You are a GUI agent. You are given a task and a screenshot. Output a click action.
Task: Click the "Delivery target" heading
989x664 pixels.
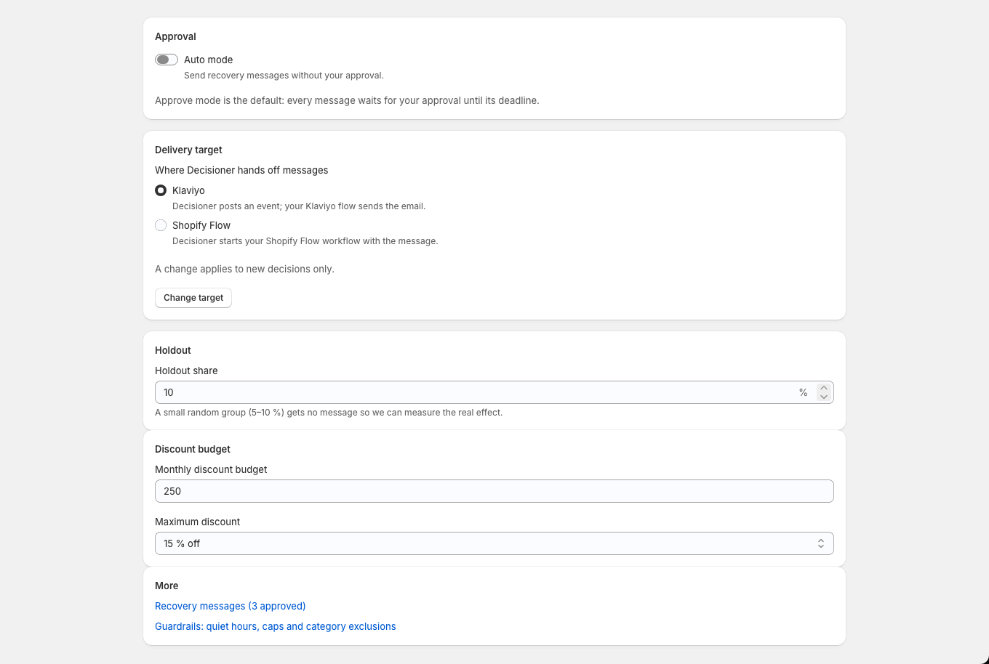[189, 150]
